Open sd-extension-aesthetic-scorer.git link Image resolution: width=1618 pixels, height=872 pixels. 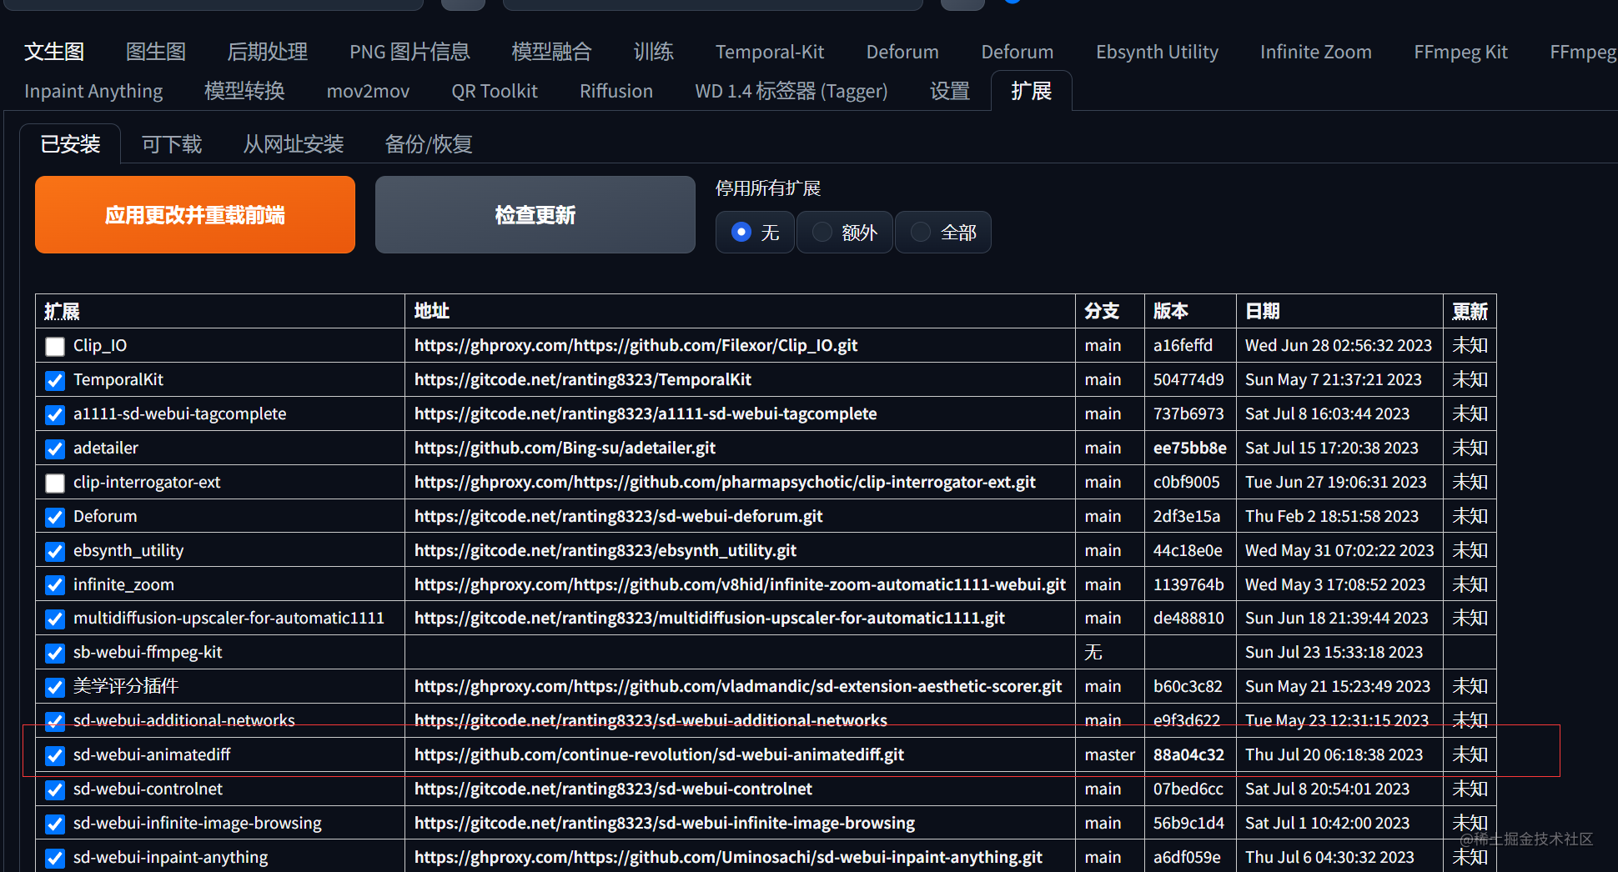pyautogui.click(x=738, y=686)
